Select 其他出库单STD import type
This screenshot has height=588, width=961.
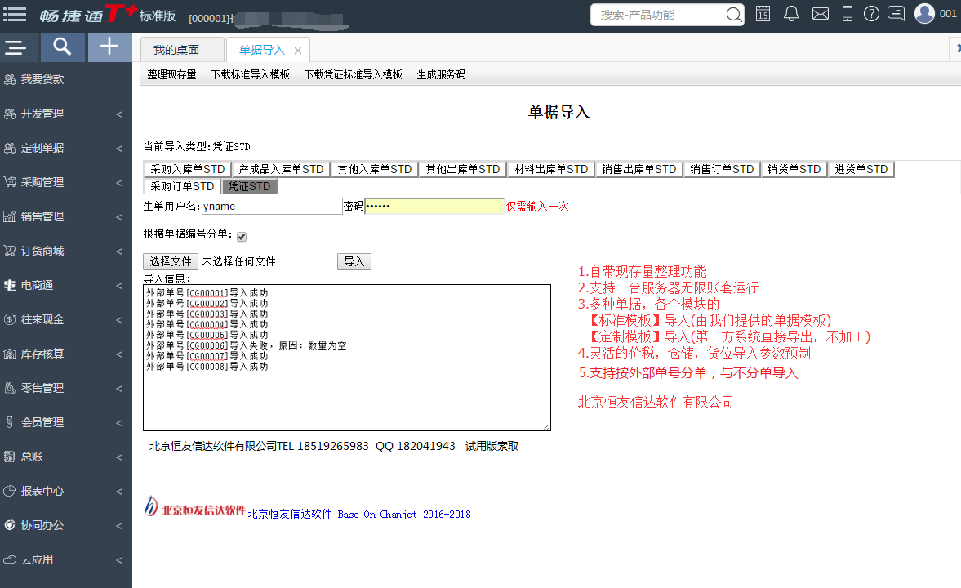click(x=463, y=169)
